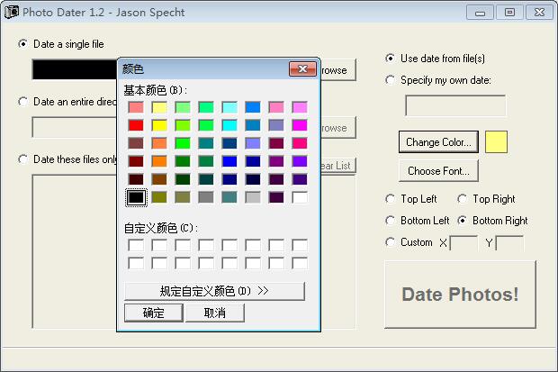Select 'Date a single file' radio button

pyautogui.click(x=23, y=44)
